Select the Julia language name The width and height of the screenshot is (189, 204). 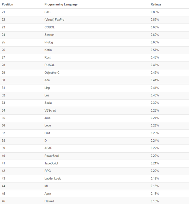pyautogui.click(x=48, y=118)
